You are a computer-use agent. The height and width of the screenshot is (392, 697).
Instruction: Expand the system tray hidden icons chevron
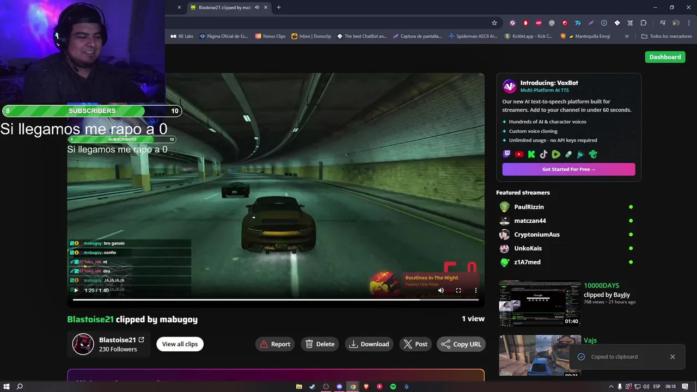click(611, 387)
